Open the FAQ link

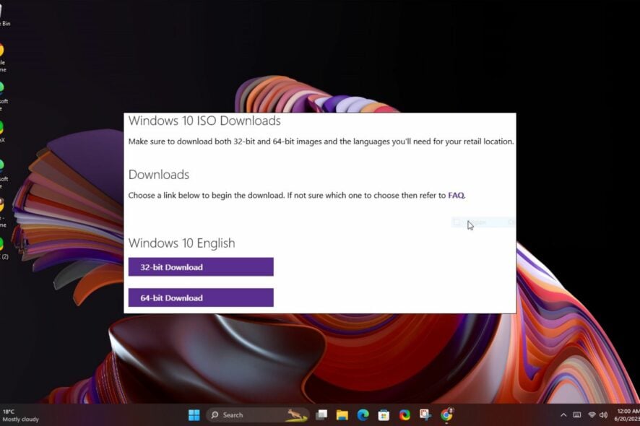click(x=455, y=195)
